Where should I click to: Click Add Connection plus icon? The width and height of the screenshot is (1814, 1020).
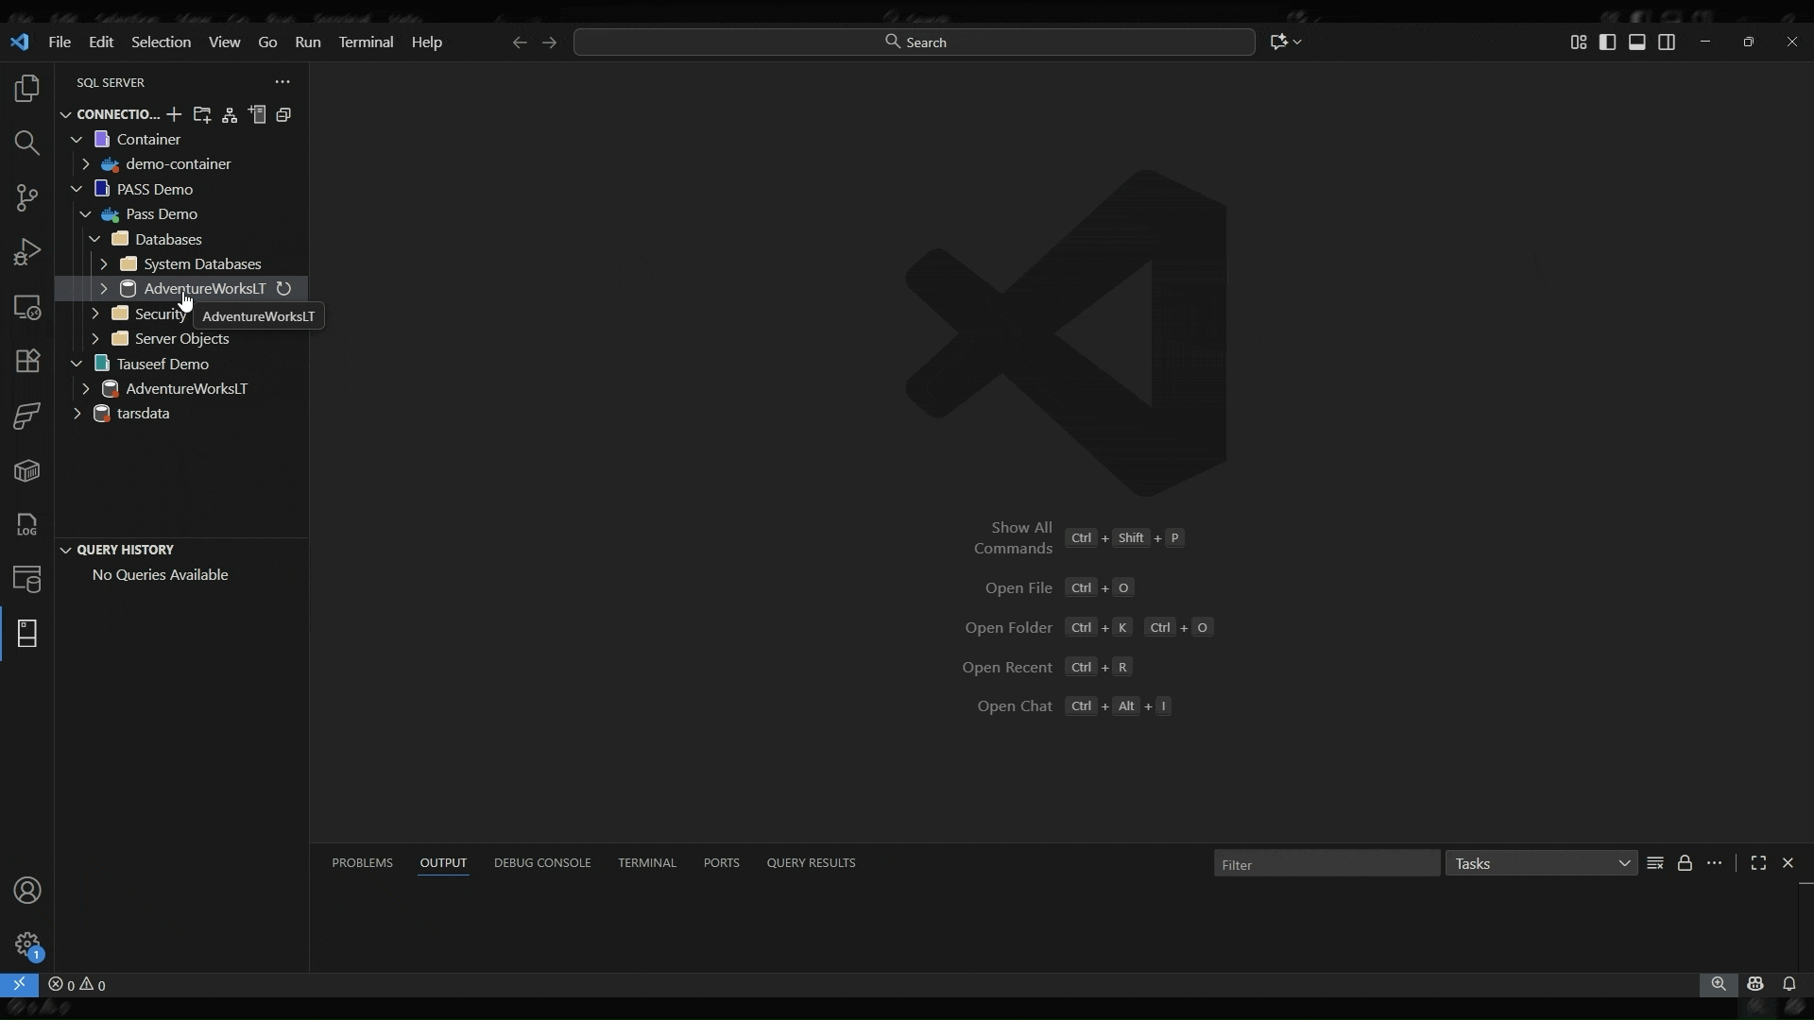coord(174,115)
